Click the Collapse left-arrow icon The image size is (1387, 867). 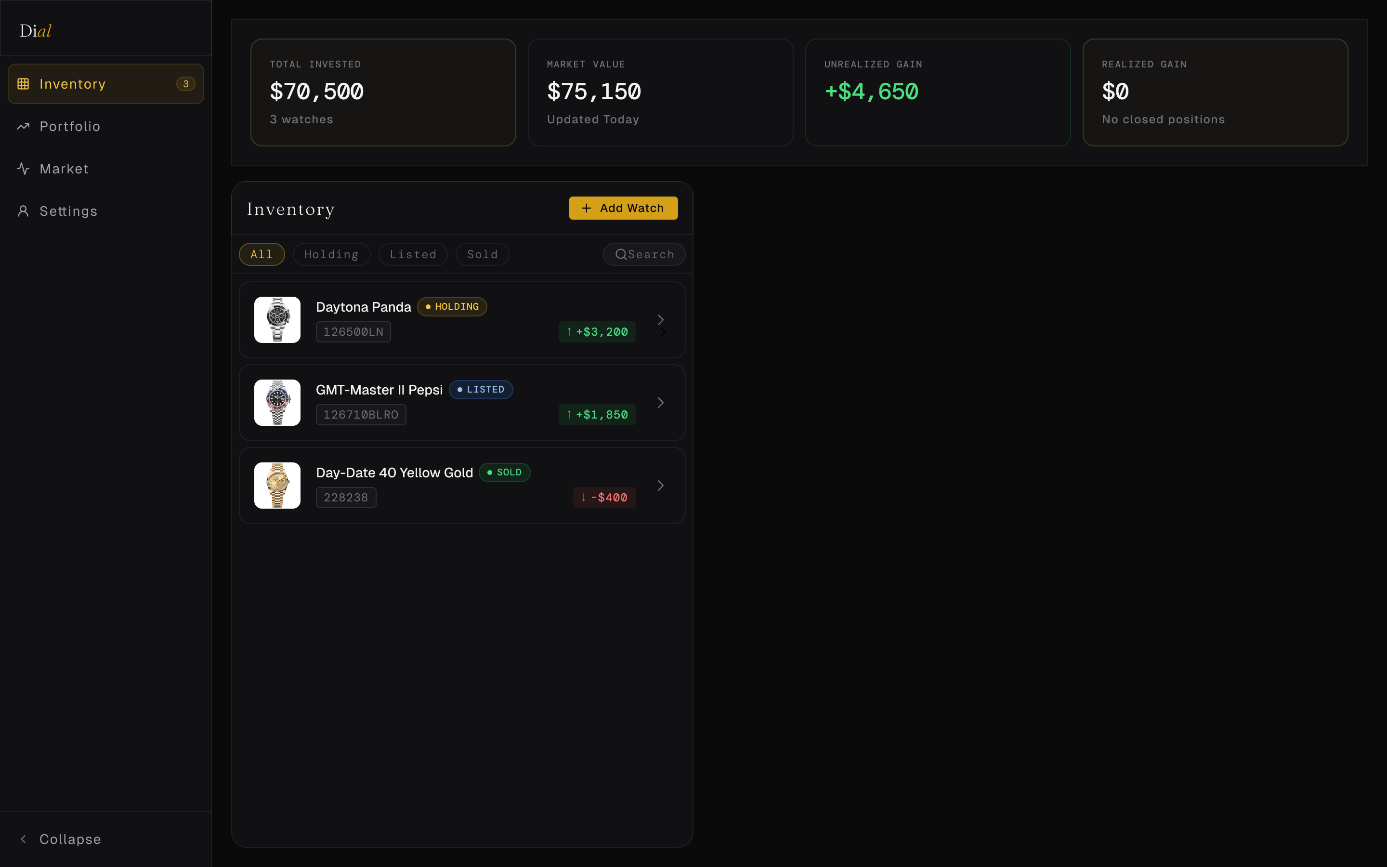point(23,839)
